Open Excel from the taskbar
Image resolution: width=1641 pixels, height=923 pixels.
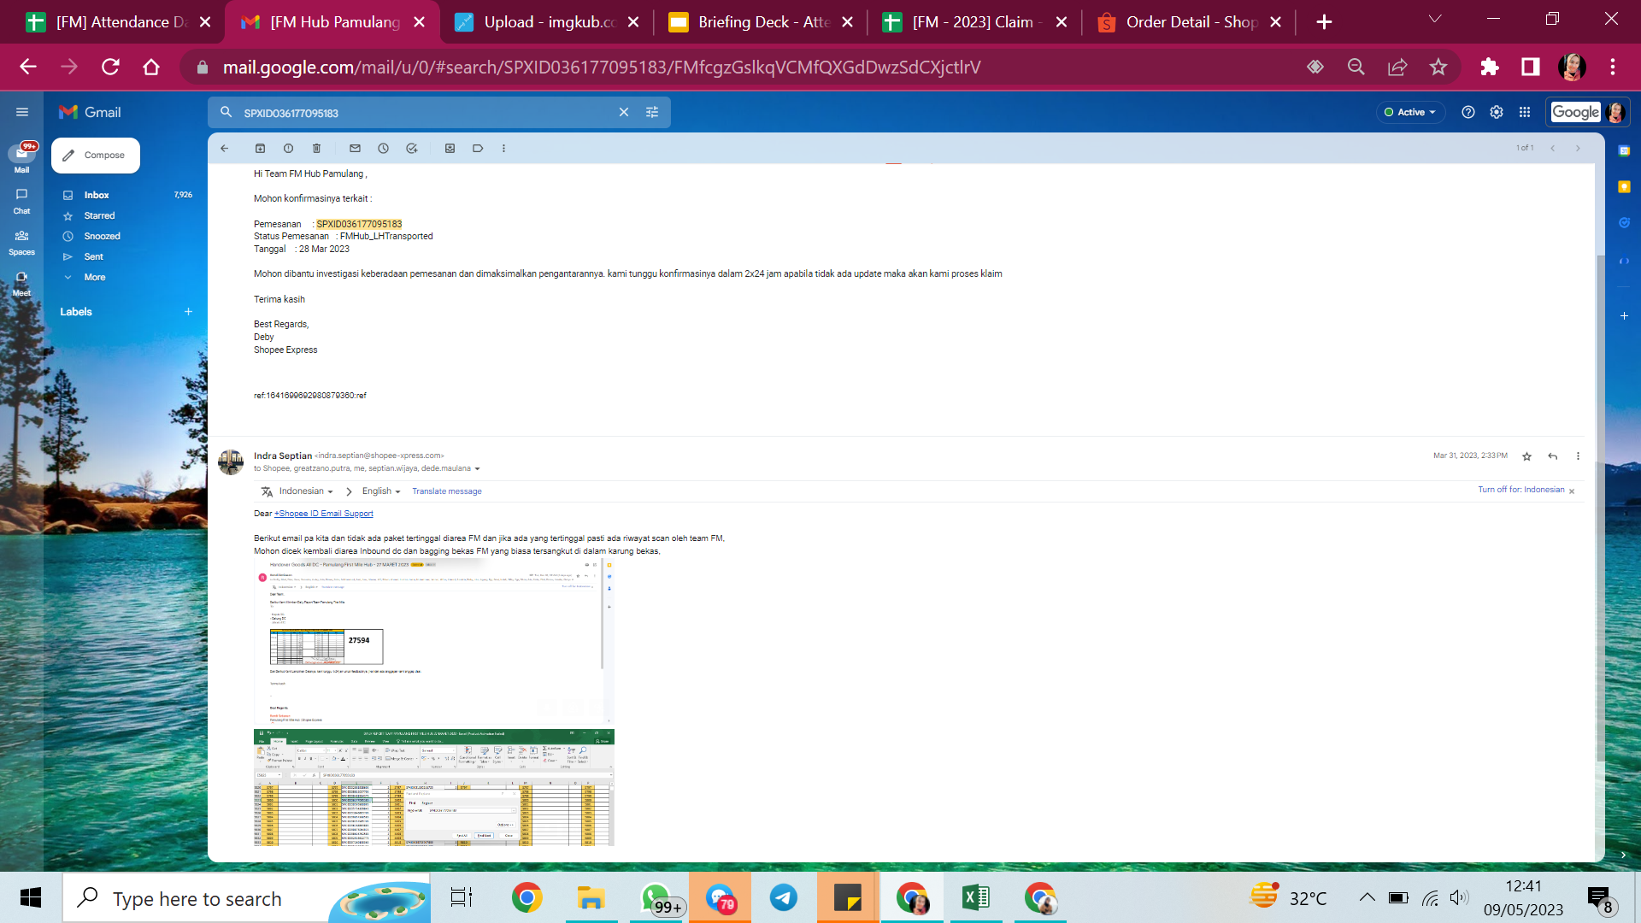coord(975,898)
